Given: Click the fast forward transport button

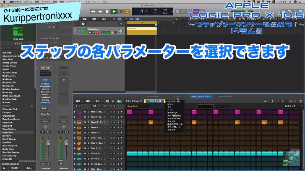Looking at the screenshot, I should [100, 11].
